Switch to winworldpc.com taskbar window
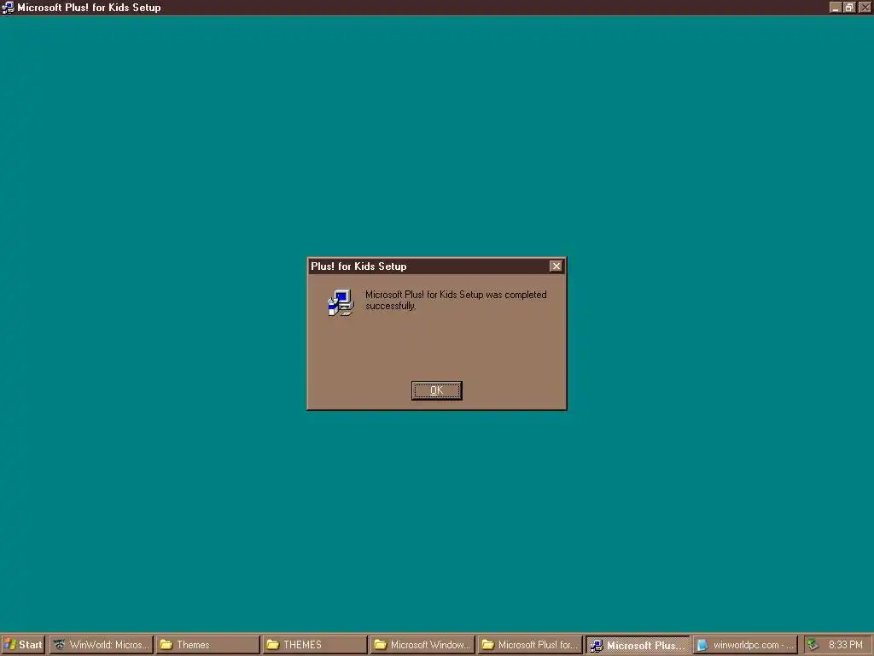This screenshot has height=656, width=874. [745, 645]
